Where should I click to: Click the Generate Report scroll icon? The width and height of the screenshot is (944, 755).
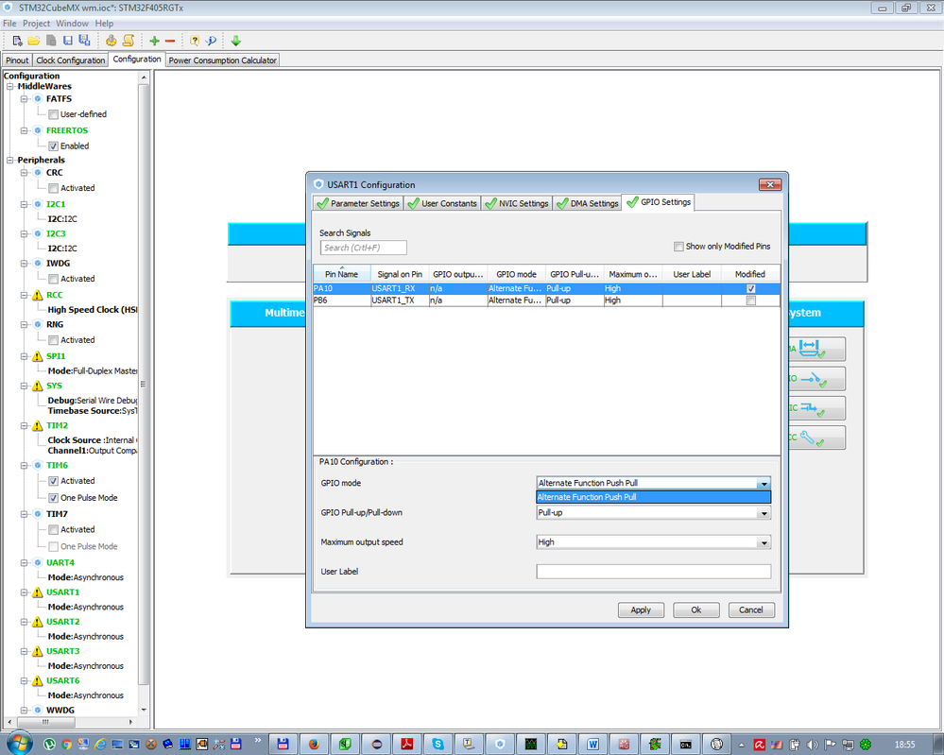coord(129,41)
